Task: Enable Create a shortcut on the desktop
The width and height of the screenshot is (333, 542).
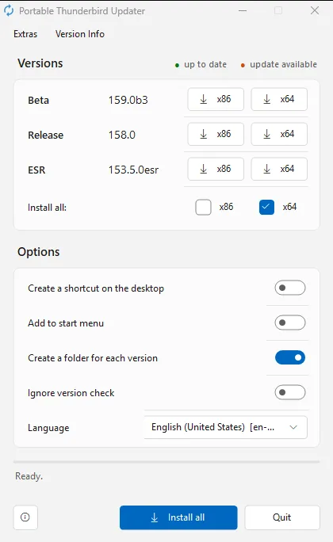Action: coord(290,288)
